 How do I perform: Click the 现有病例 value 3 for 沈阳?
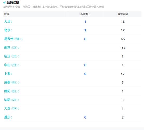point(123,100)
